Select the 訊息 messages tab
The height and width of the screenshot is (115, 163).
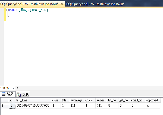[x=23, y=94]
